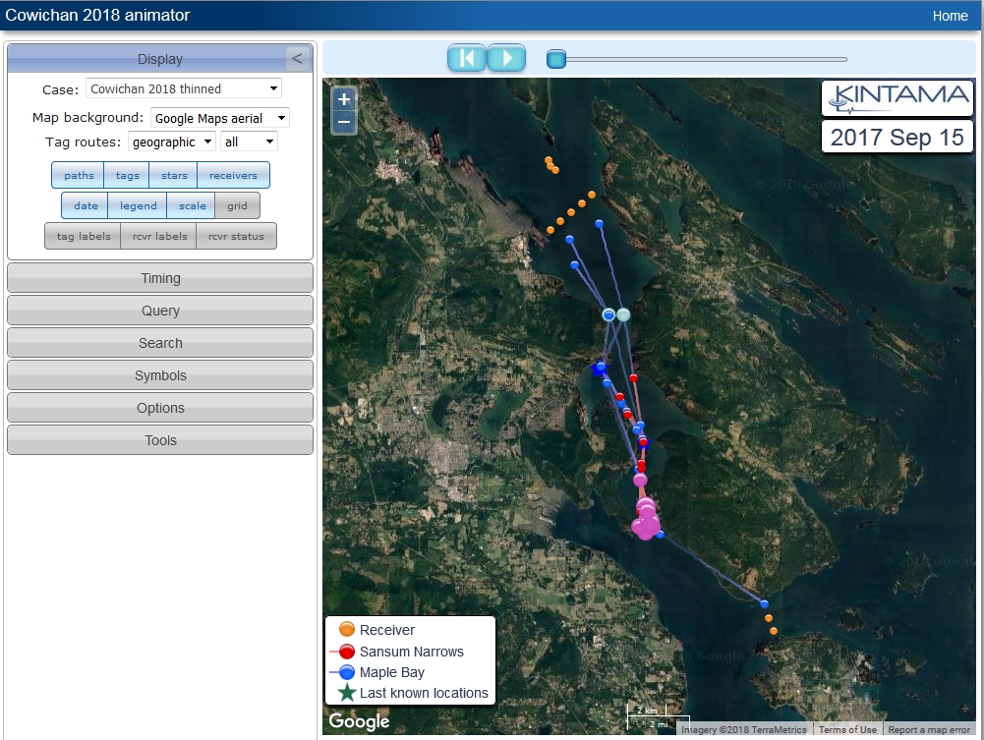
Task: Open the Symbols panel
Action: [x=160, y=376]
